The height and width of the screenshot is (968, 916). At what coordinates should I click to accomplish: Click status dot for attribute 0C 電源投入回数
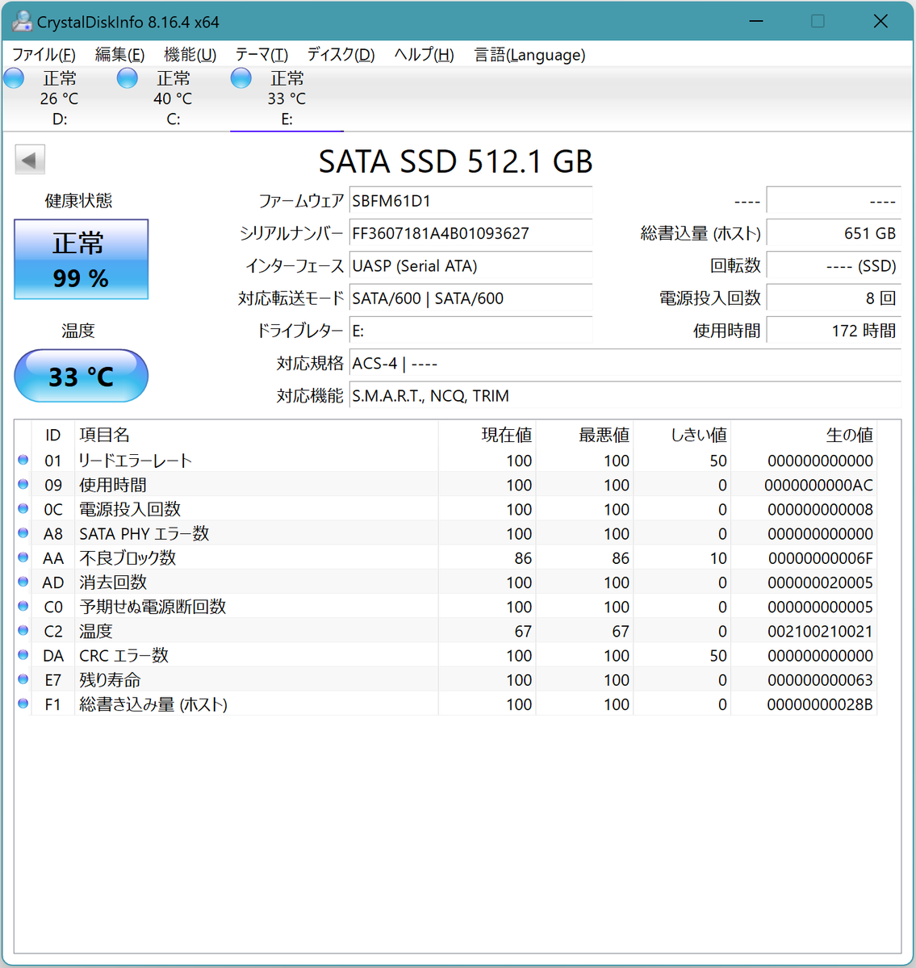tap(23, 509)
